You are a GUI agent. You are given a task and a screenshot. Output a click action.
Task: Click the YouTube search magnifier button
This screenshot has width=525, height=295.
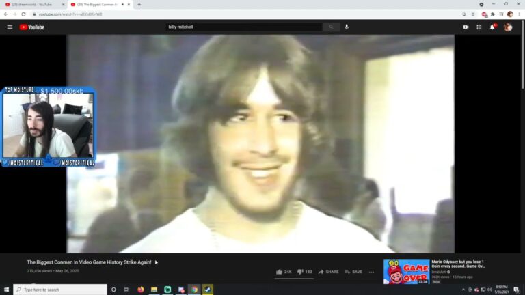[x=331, y=27]
